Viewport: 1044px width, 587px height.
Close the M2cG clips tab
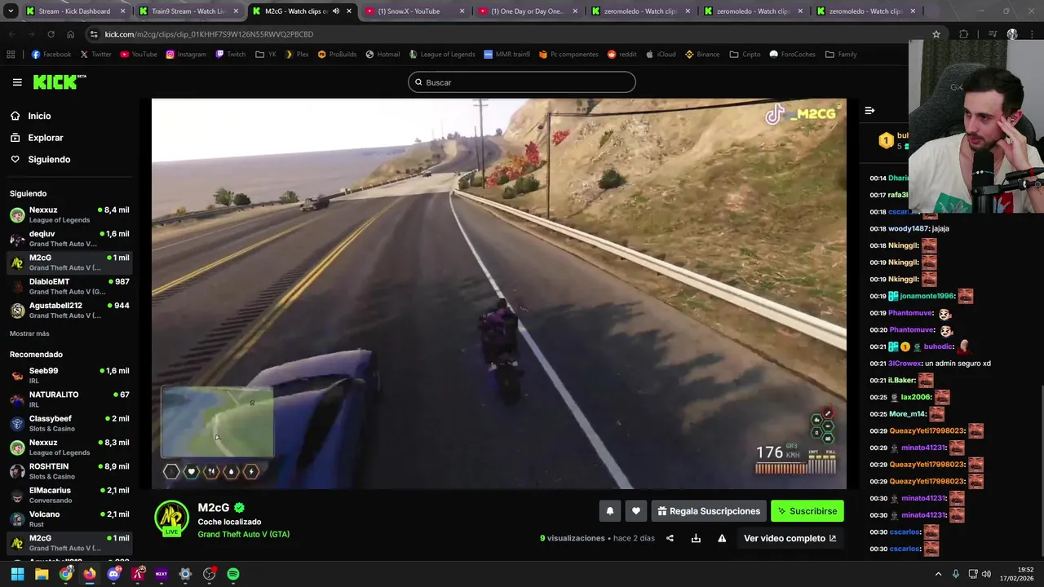(x=349, y=11)
